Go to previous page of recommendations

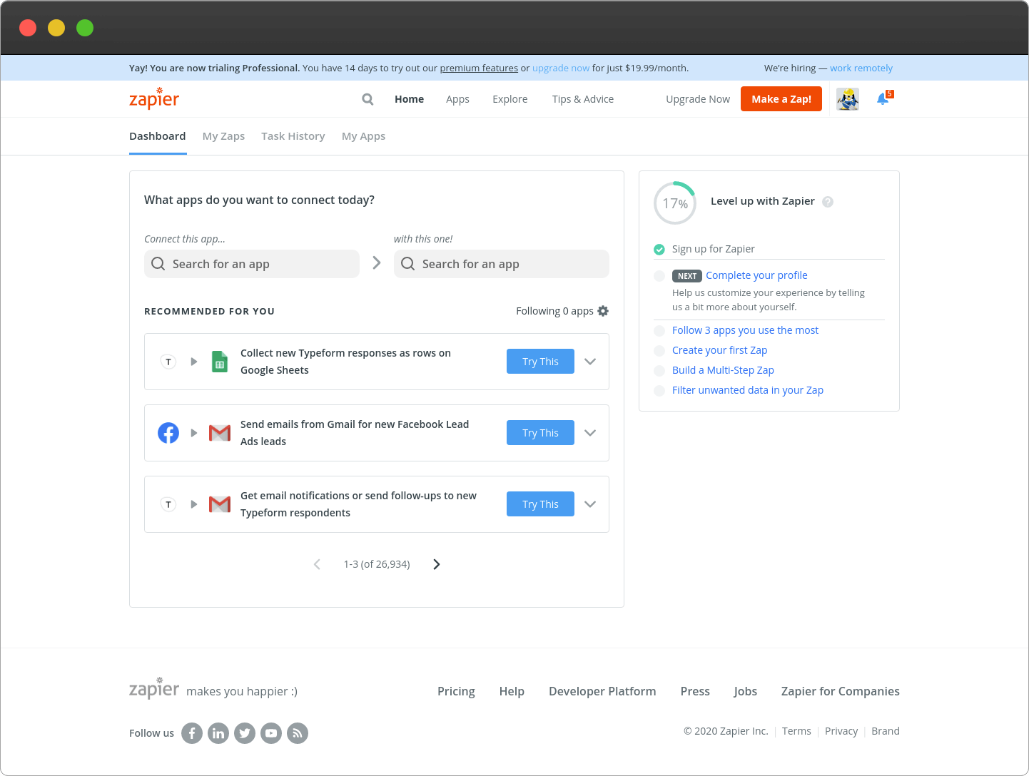[317, 564]
